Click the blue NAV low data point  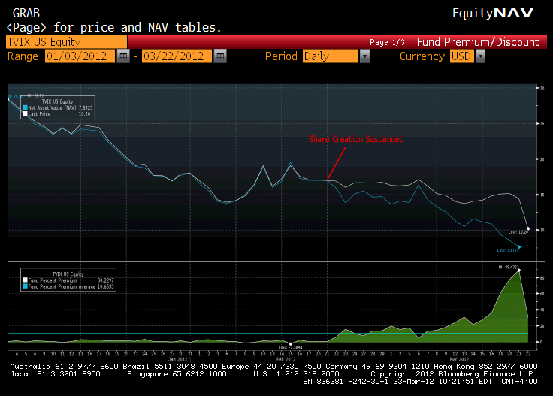[518, 246]
